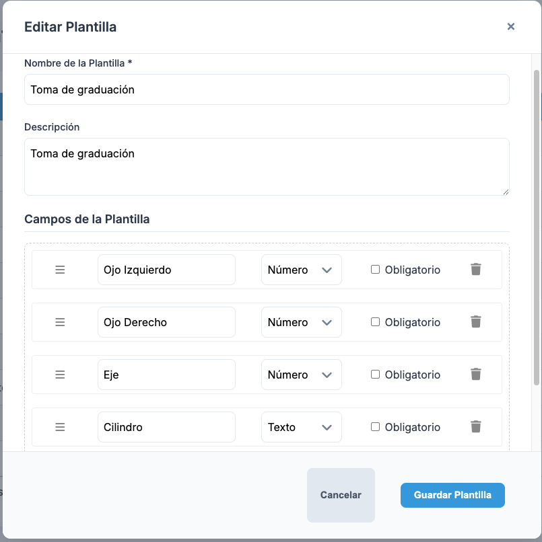
Task: Open the Texto dropdown for Cilindro
Action: [301, 427]
